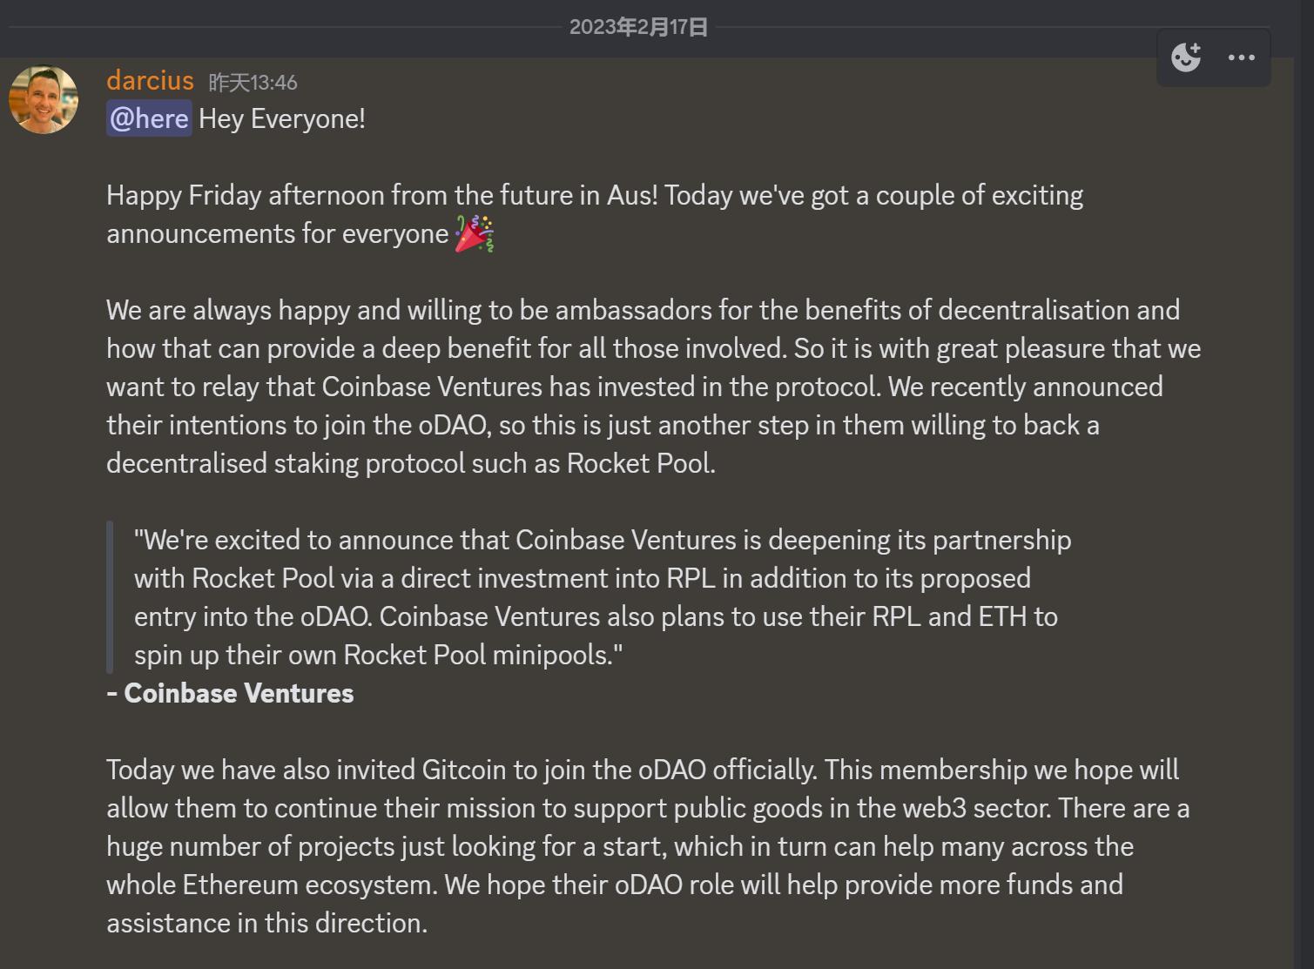The height and width of the screenshot is (969, 1314).
Task: Click the blockquote left accent bar
Action: pos(109,596)
